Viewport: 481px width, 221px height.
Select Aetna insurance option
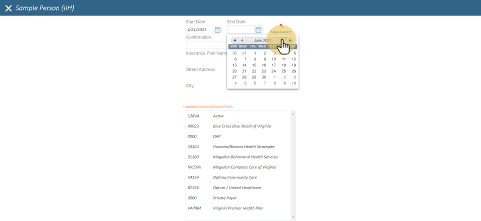[218, 116]
